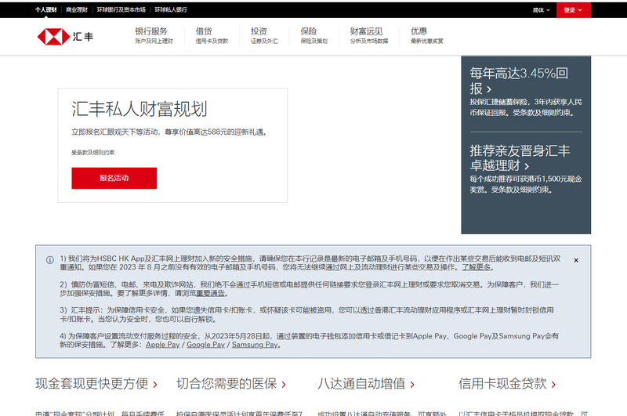Click the Apple Pay link
This screenshot has height=416, width=627.
click(x=163, y=345)
